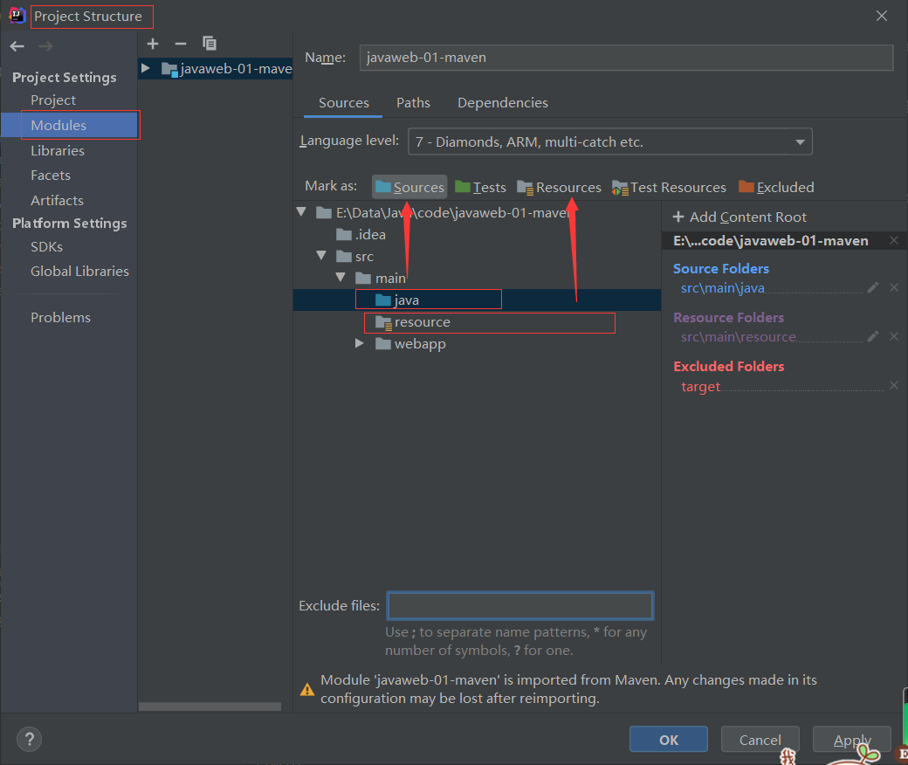The image size is (908, 765).
Task: Remove target from excluded folders
Action: pos(893,385)
